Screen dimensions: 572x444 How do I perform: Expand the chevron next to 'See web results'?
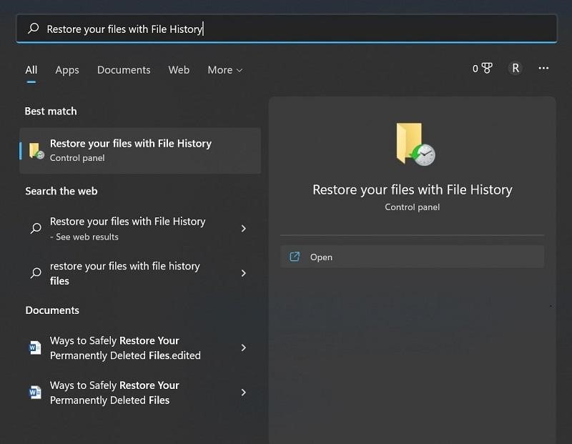point(243,227)
